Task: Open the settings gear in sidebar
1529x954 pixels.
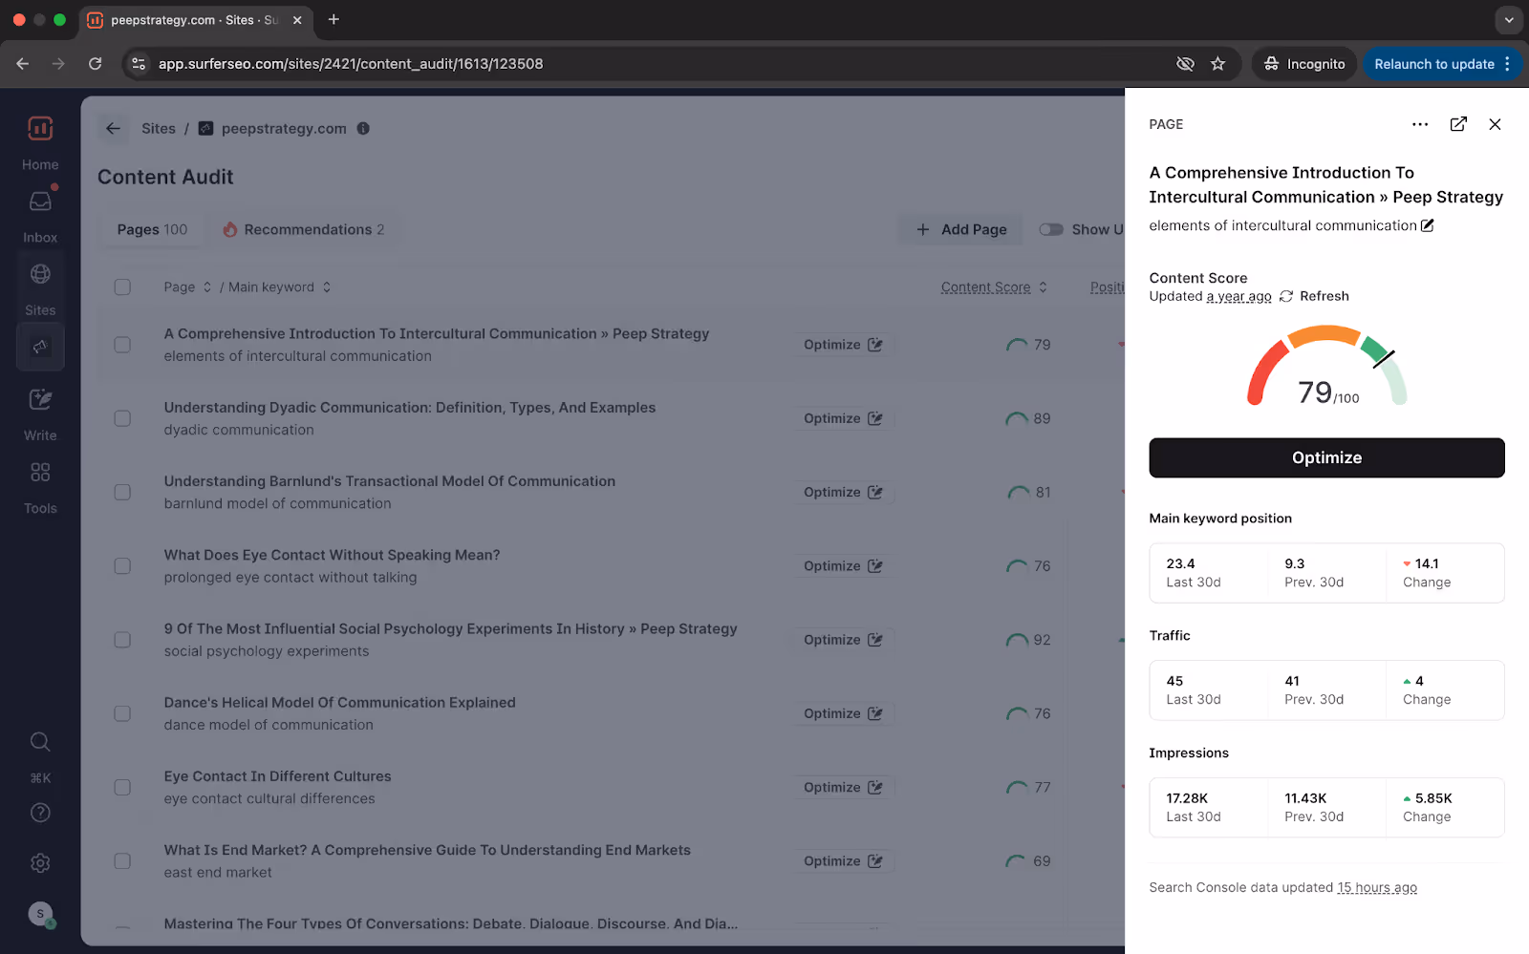Action: [40, 863]
